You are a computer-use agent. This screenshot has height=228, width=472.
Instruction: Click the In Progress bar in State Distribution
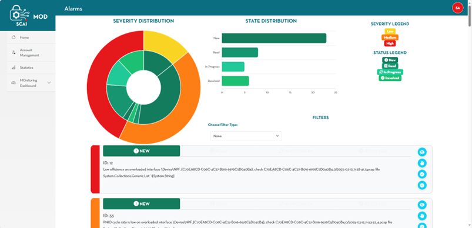[x=233, y=67]
